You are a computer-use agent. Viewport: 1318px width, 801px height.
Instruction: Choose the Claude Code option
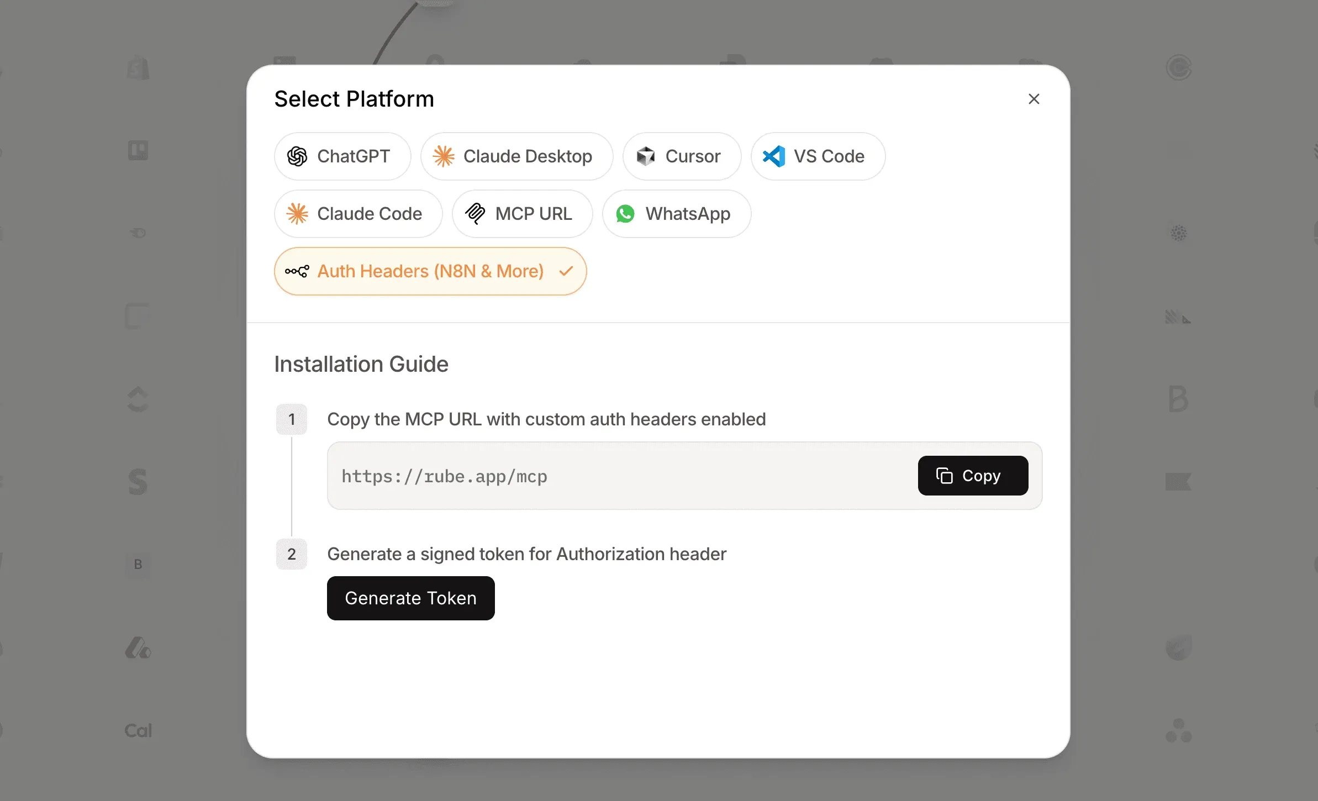[358, 214]
